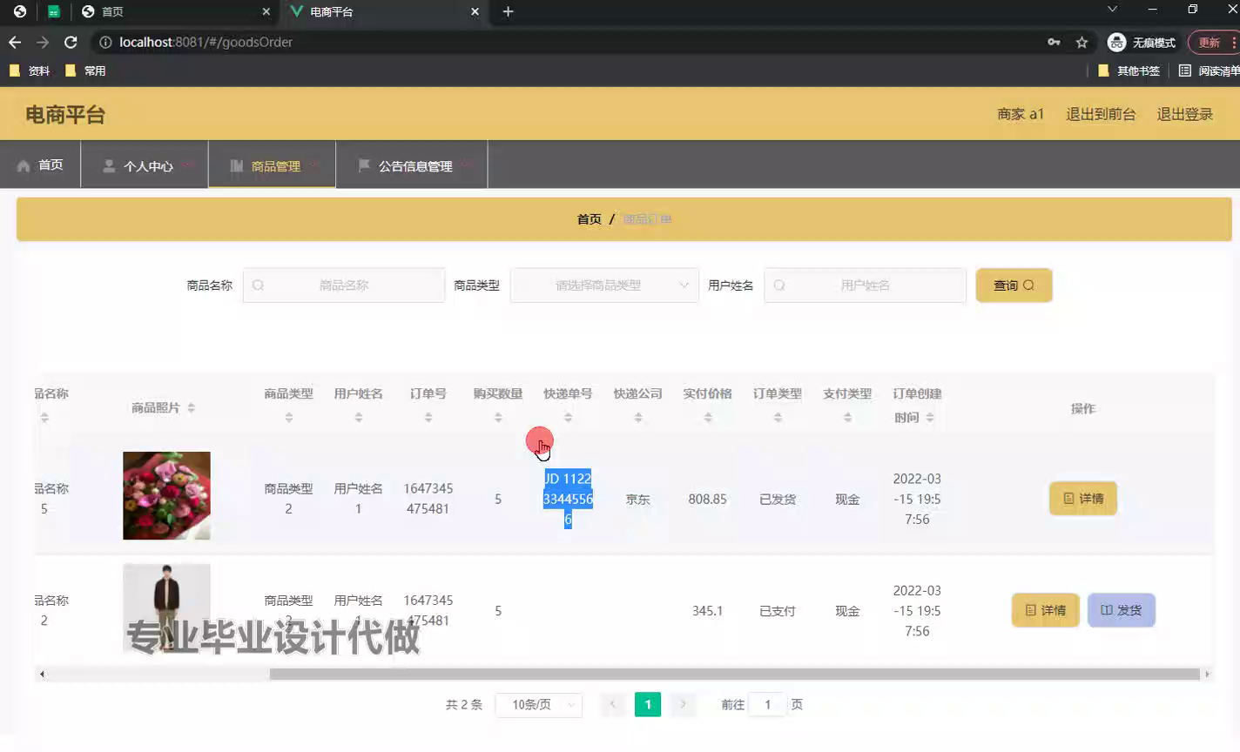Open the 资料 bookmark folder
Viewport: 1240px width, 752px height.
point(30,70)
